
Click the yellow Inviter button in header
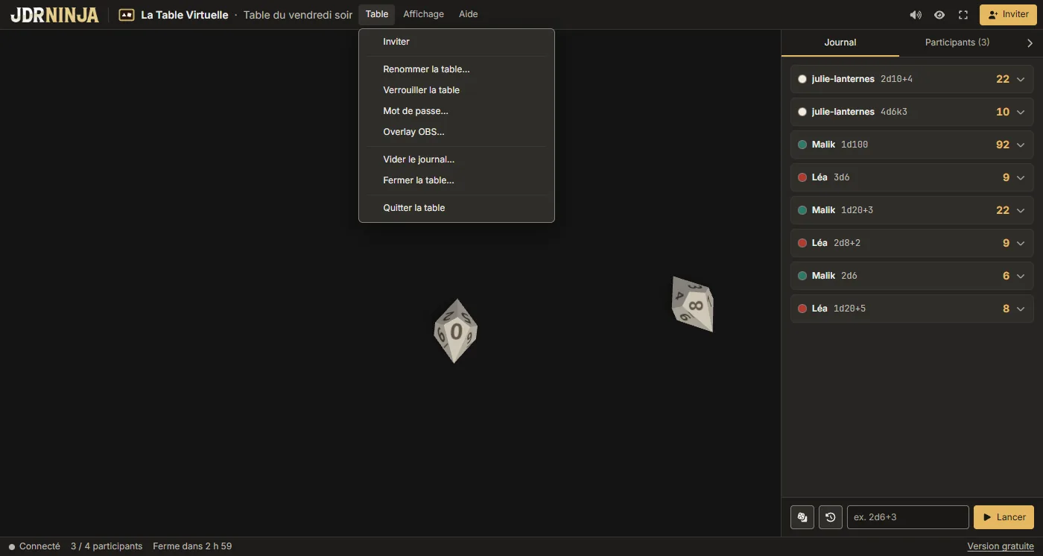click(x=1008, y=14)
